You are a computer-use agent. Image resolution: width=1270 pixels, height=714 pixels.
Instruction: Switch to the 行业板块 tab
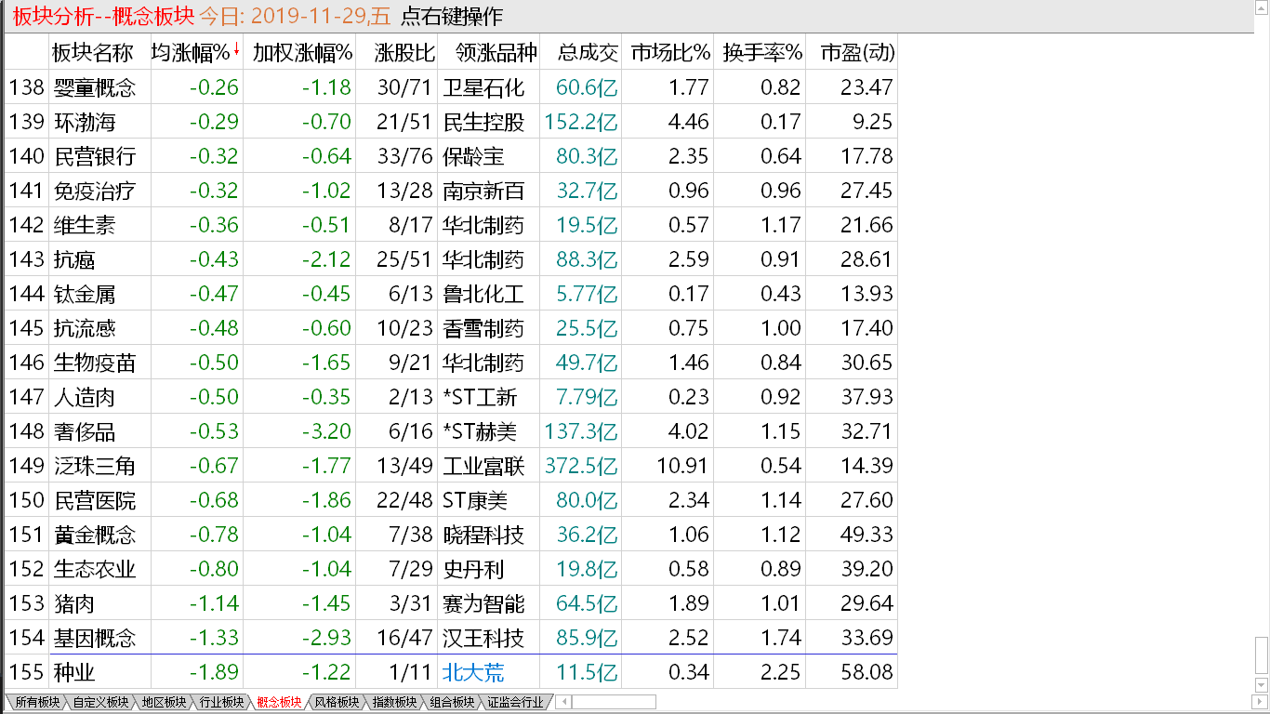[221, 703]
